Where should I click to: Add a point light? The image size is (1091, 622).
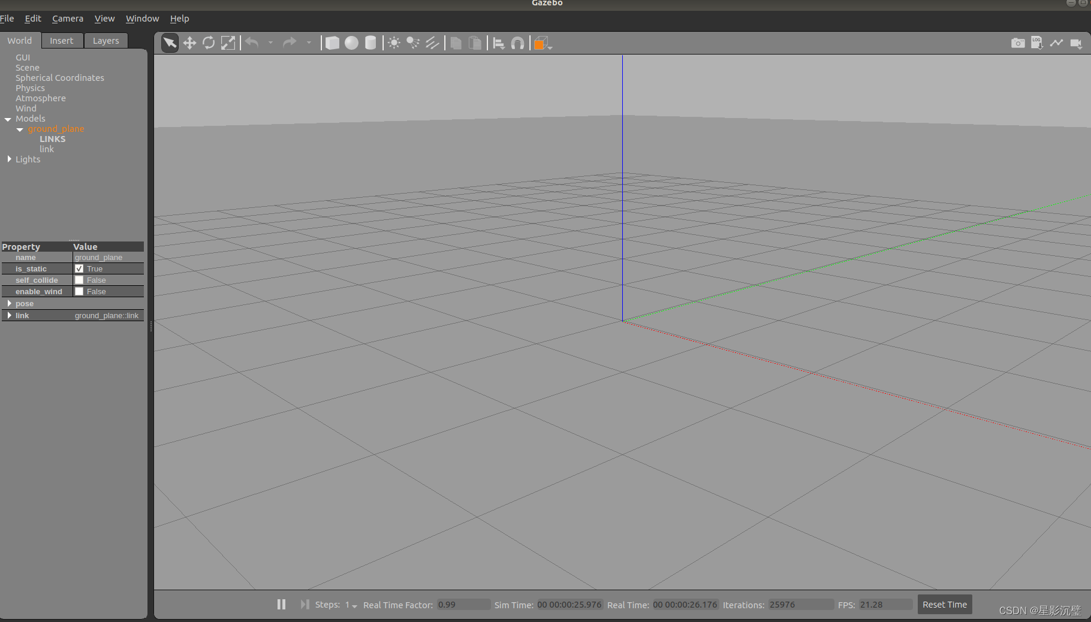[394, 43]
